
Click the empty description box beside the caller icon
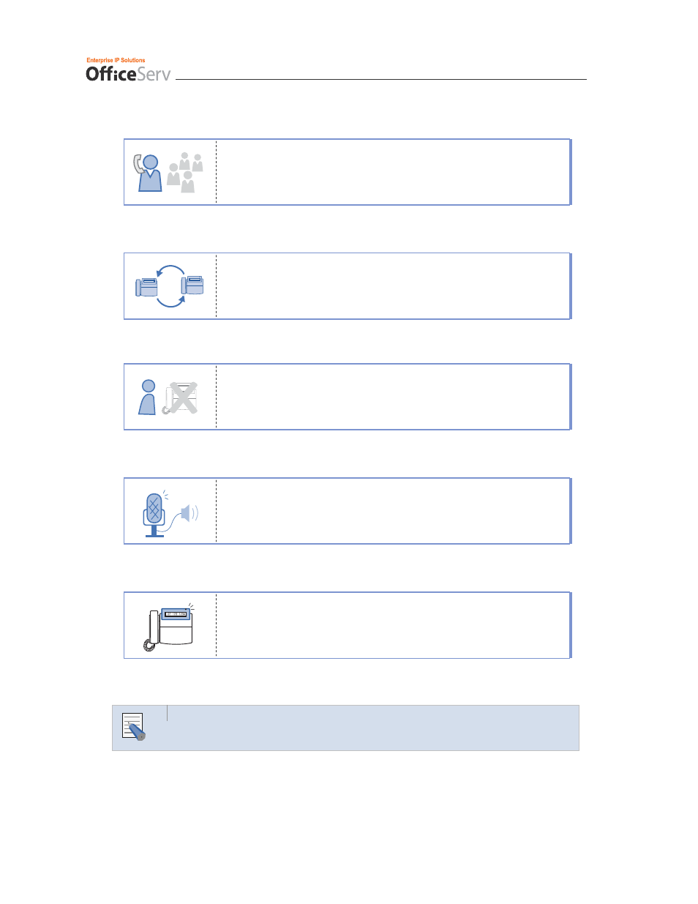point(393,172)
